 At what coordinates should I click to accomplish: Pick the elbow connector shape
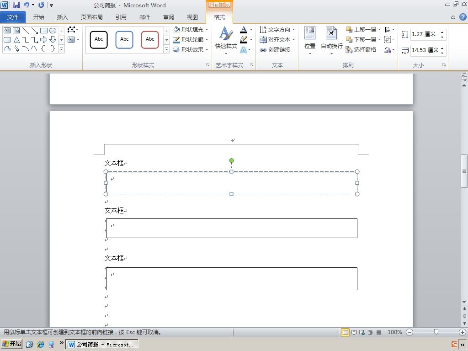point(26,40)
